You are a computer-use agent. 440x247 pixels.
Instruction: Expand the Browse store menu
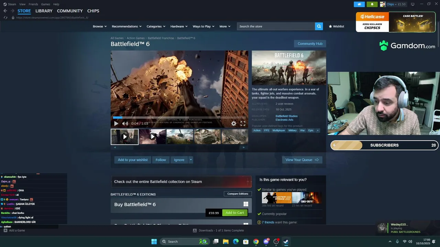100,26
